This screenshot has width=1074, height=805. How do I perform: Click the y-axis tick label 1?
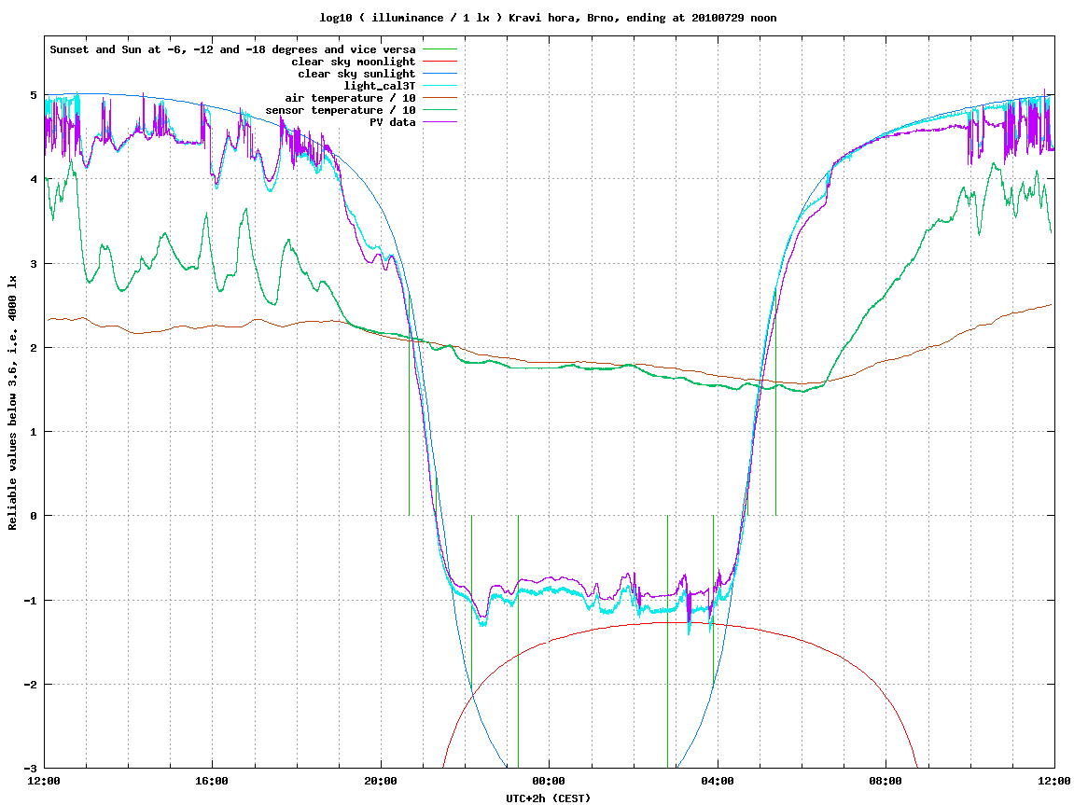pyautogui.click(x=34, y=432)
